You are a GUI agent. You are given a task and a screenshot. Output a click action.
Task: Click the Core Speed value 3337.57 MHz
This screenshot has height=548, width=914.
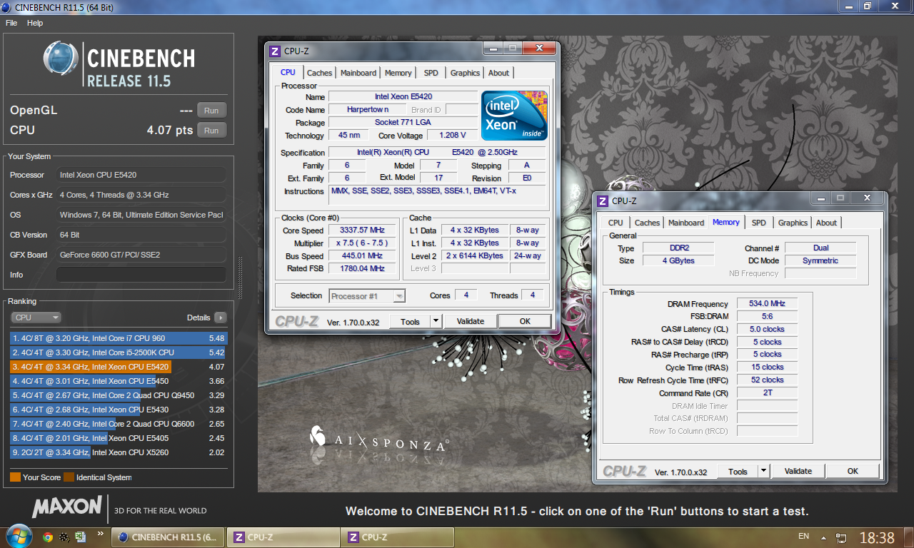tap(363, 230)
